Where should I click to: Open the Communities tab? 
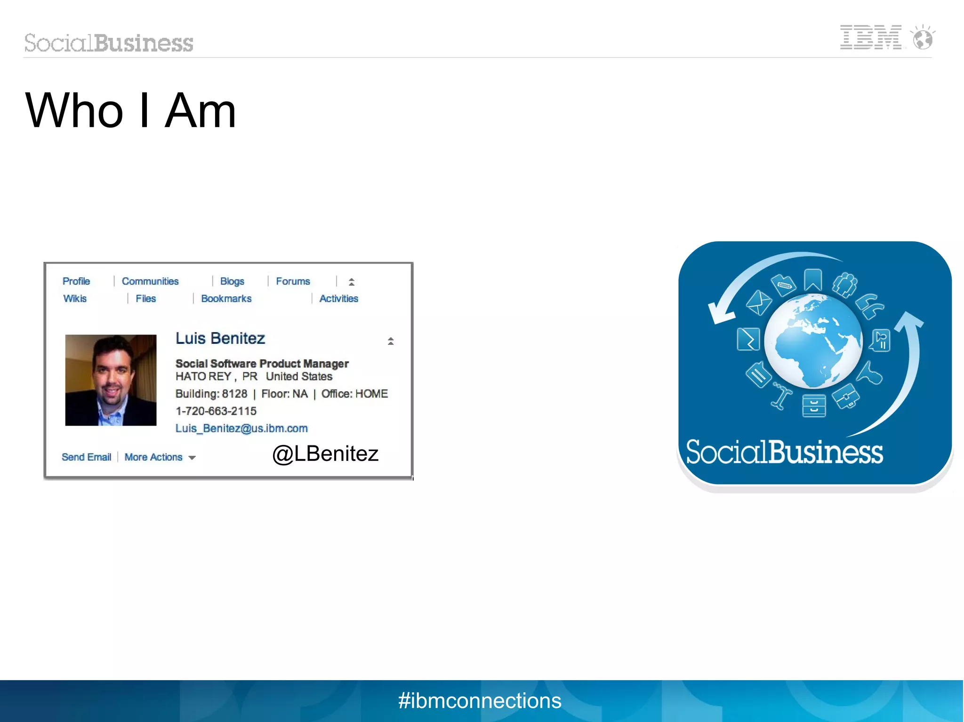[150, 281]
